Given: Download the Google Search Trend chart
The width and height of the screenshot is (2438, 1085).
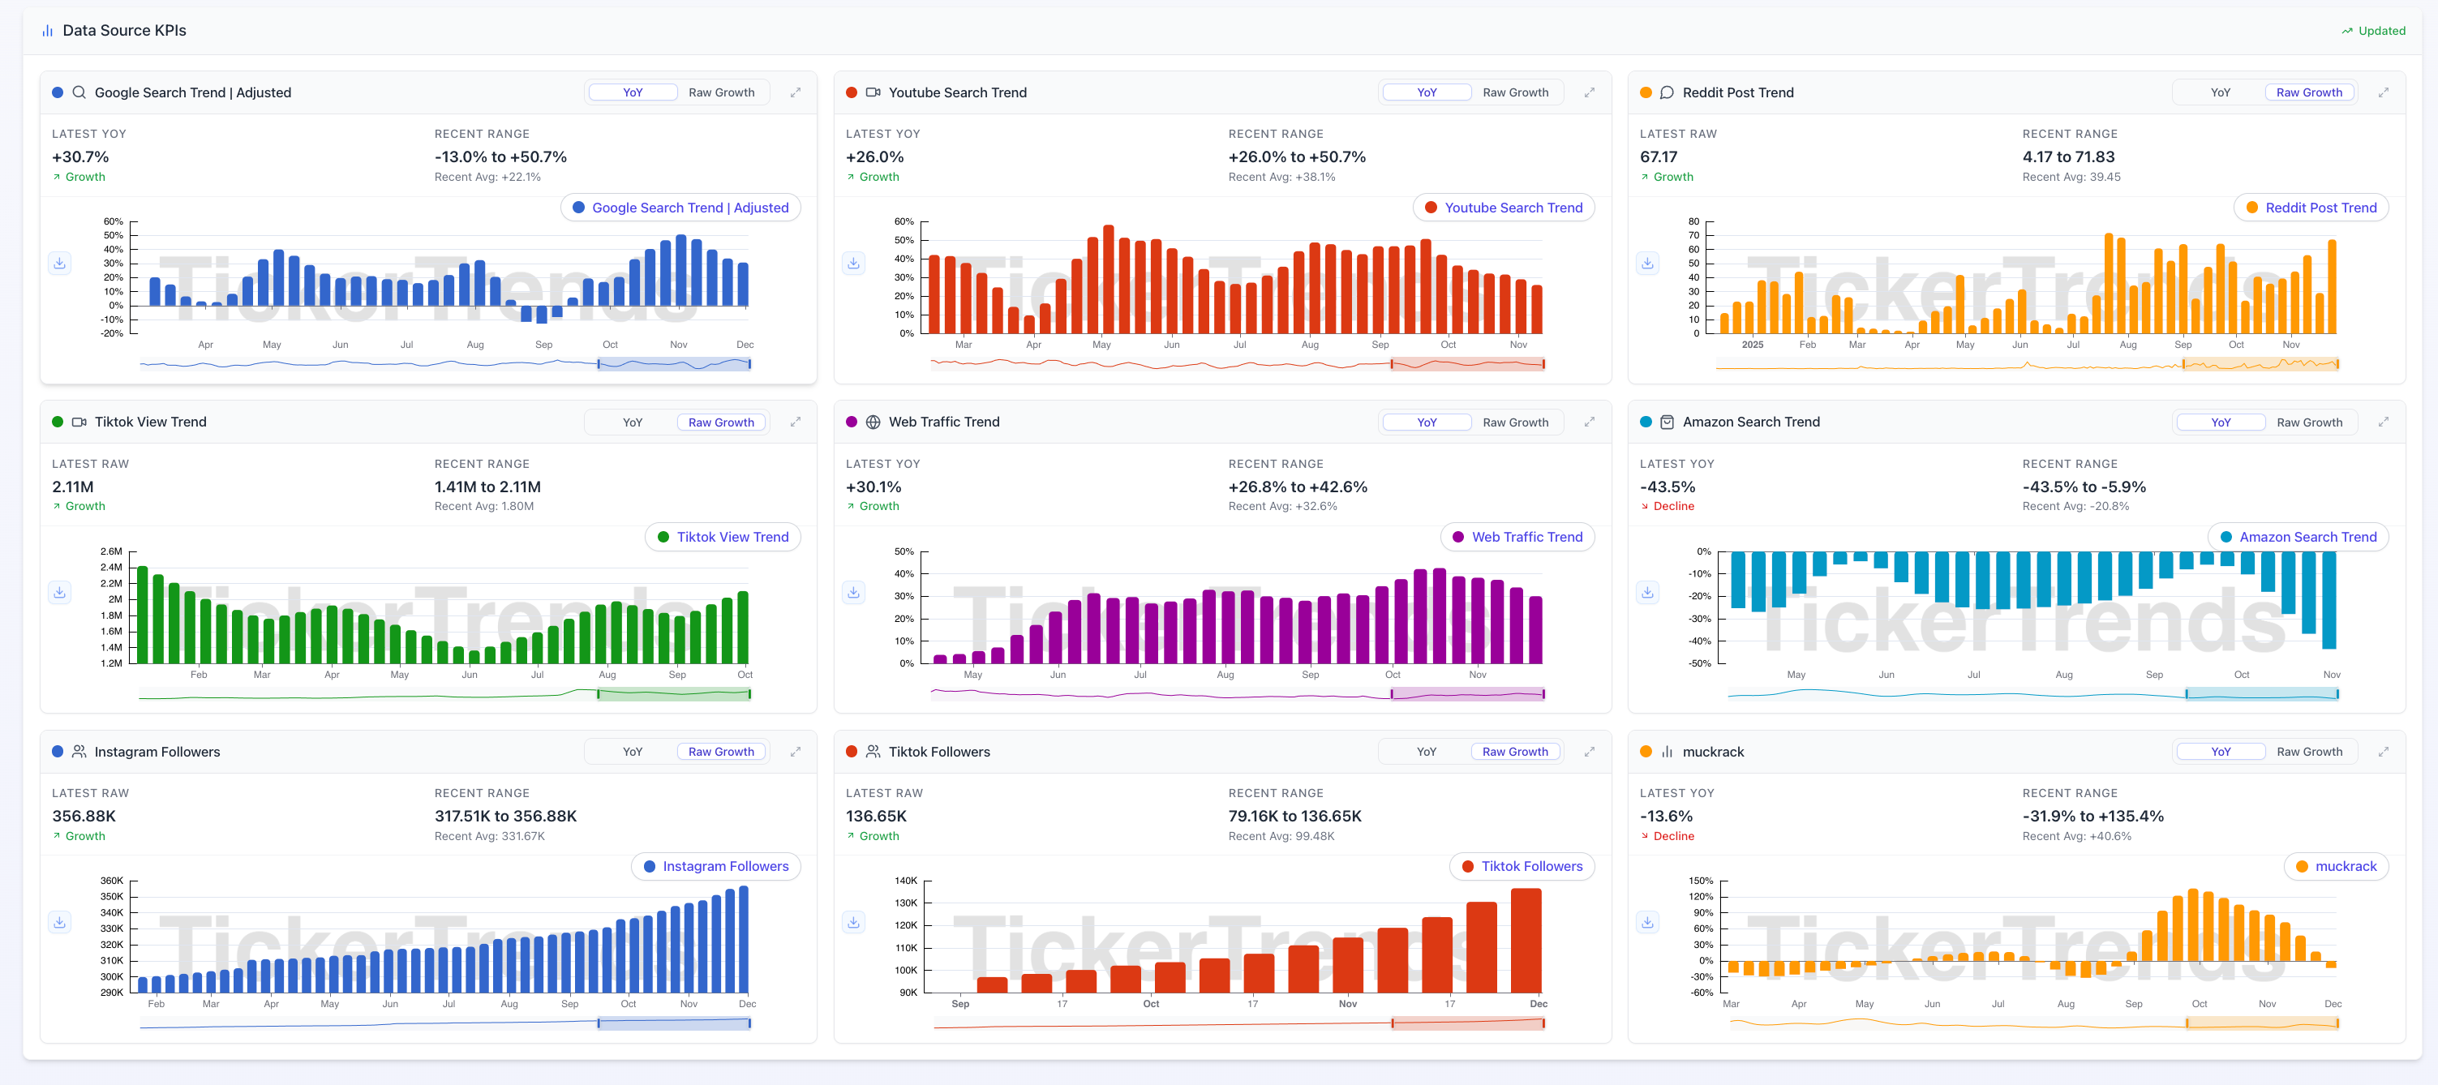Looking at the screenshot, I should (60, 263).
